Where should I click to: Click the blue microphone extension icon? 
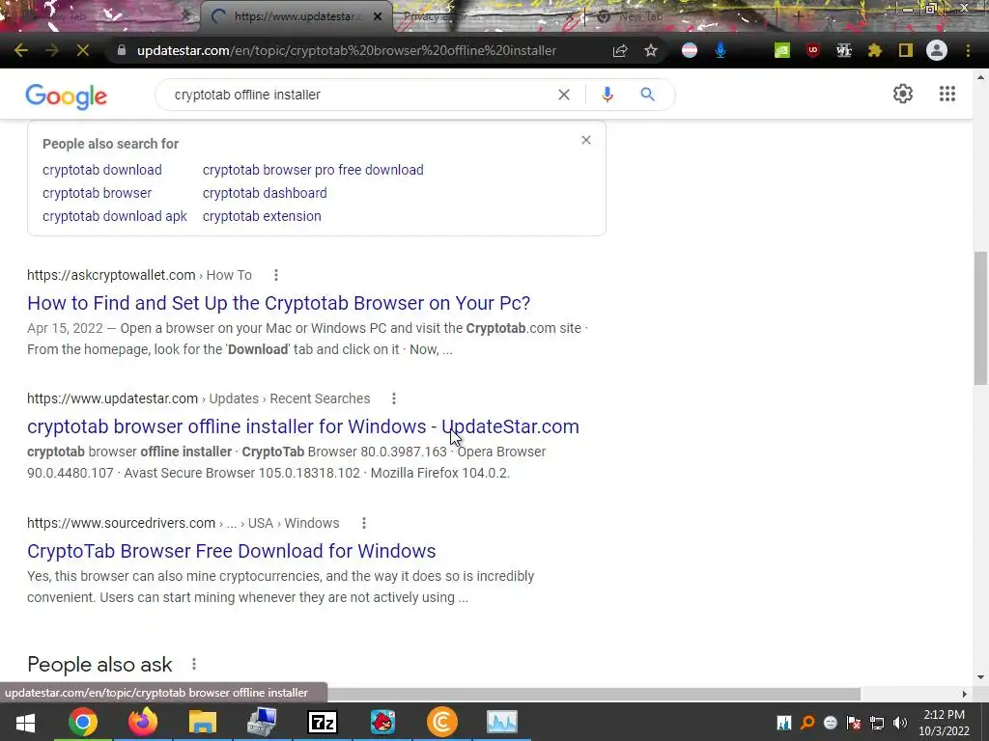(721, 50)
